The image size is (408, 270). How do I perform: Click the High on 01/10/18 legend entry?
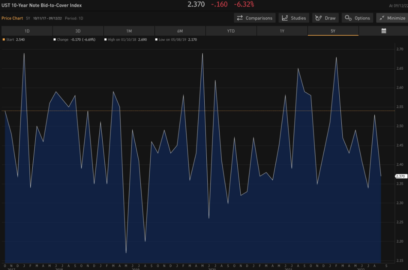[125, 39]
